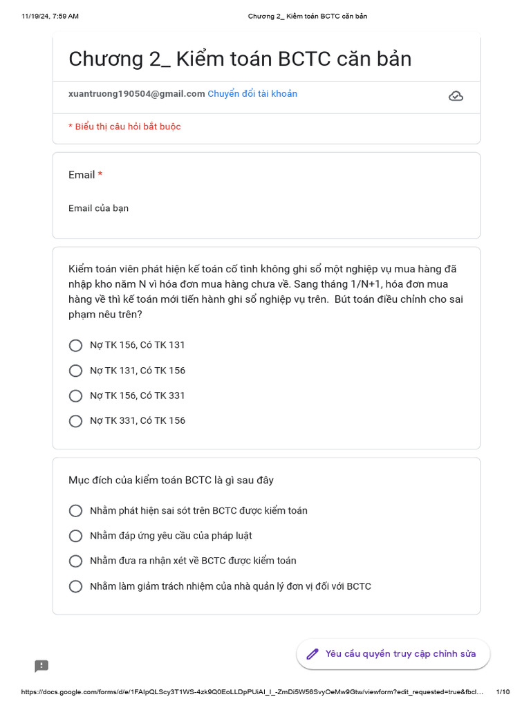Click the purchase-entry question text

pos(265,291)
